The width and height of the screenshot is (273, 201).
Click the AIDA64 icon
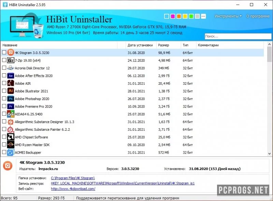point(11,114)
